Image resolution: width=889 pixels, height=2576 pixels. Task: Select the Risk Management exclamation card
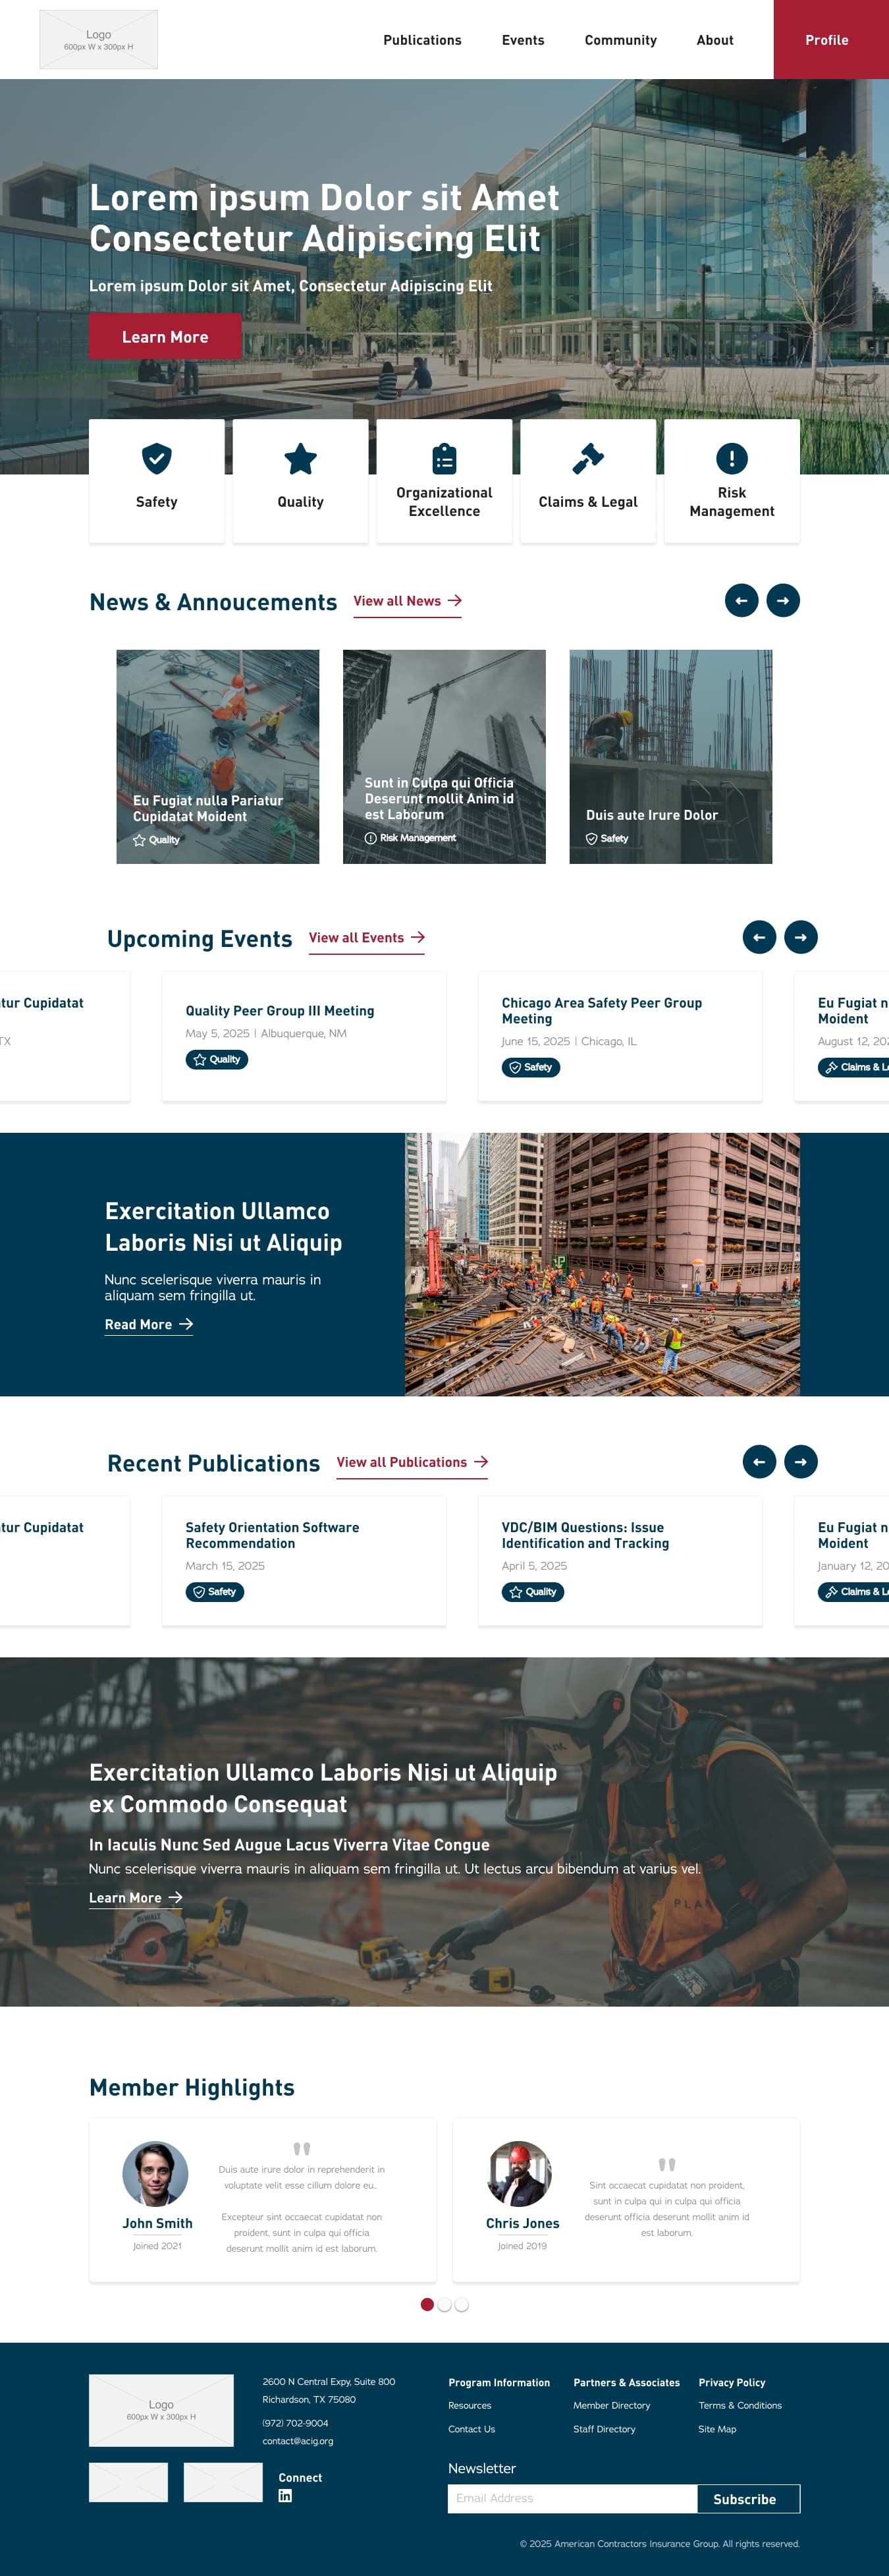pos(732,481)
